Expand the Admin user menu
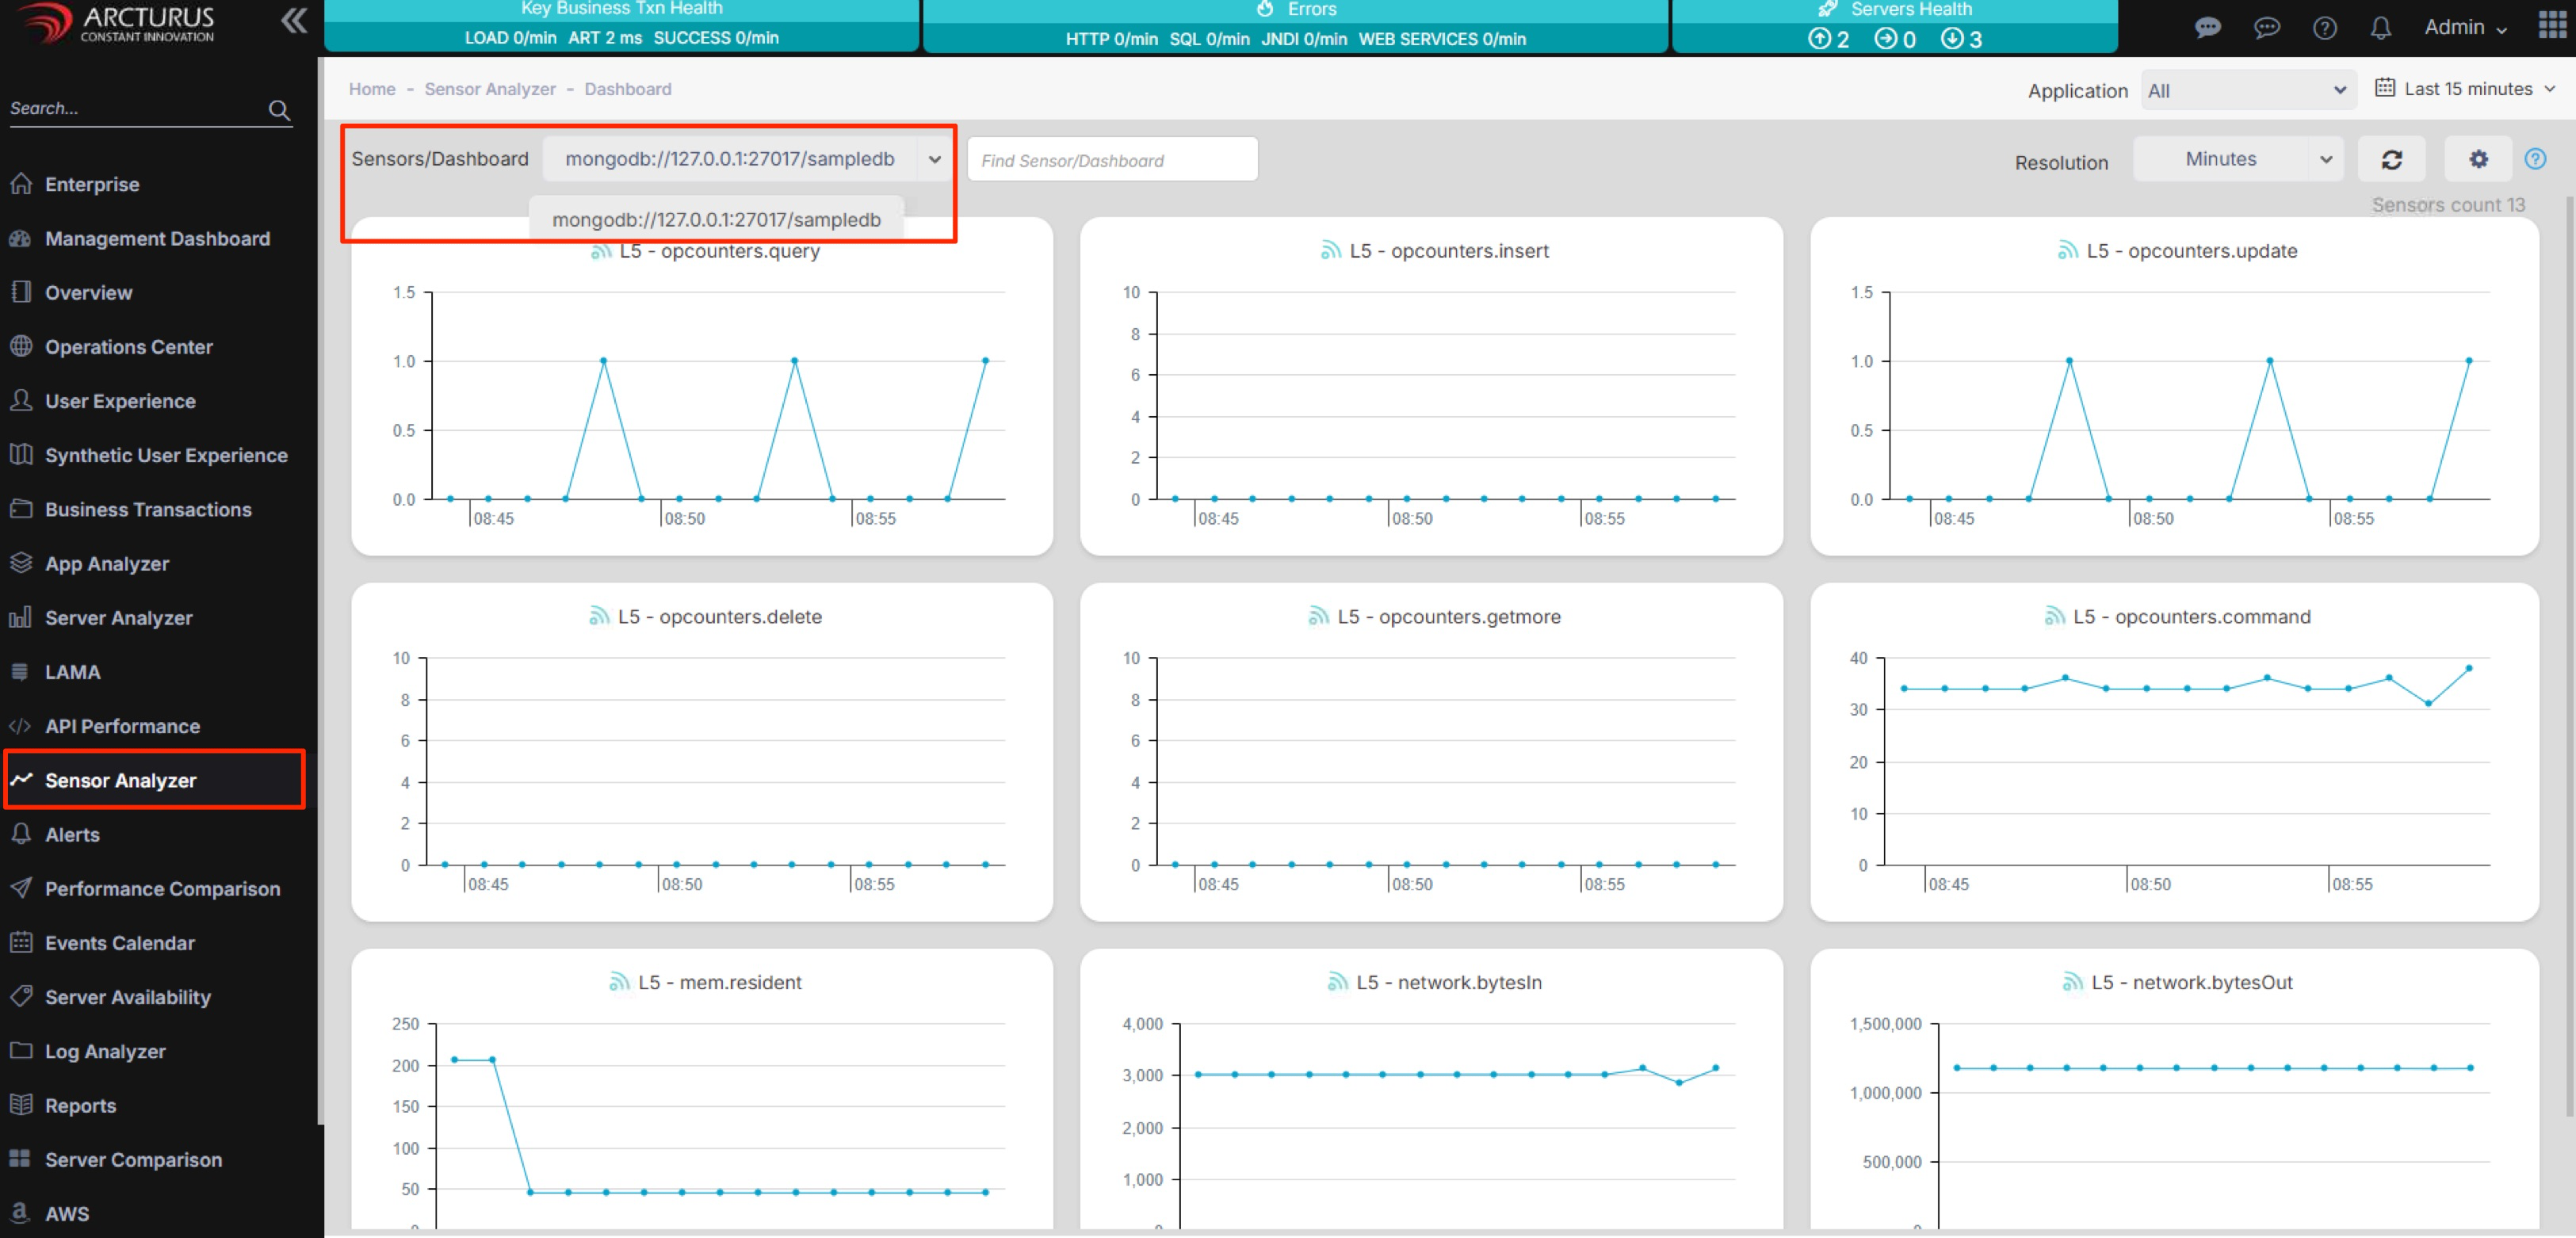The width and height of the screenshot is (2576, 1238). pos(2464,28)
